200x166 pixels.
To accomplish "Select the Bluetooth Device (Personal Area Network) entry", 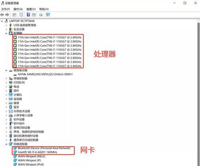I will point(44,148).
